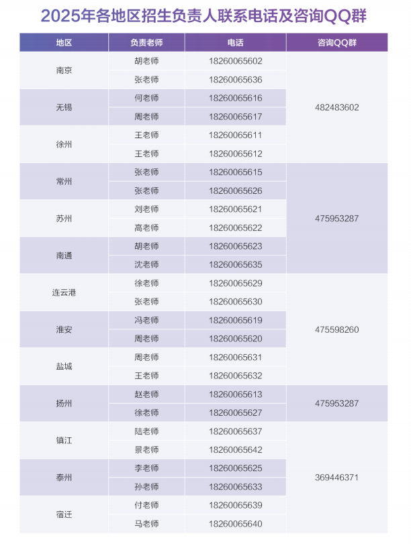This screenshot has width=411, height=544.
Task: Click the 咨询QQ群 column header
Action: pyautogui.click(x=336, y=42)
